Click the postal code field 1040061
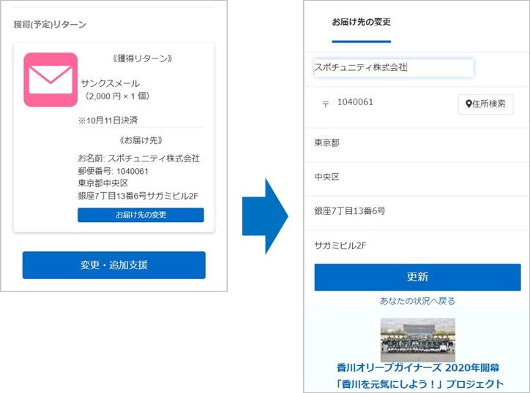The image size is (530, 393). coord(355,102)
